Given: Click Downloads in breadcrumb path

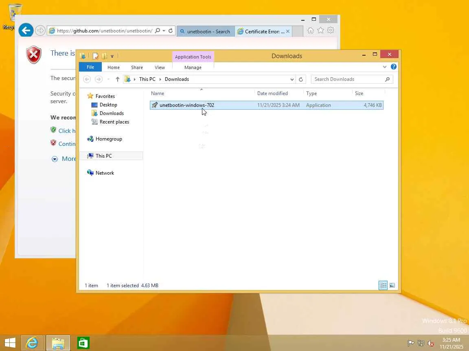Looking at the screenshot, I should point(177,79).
